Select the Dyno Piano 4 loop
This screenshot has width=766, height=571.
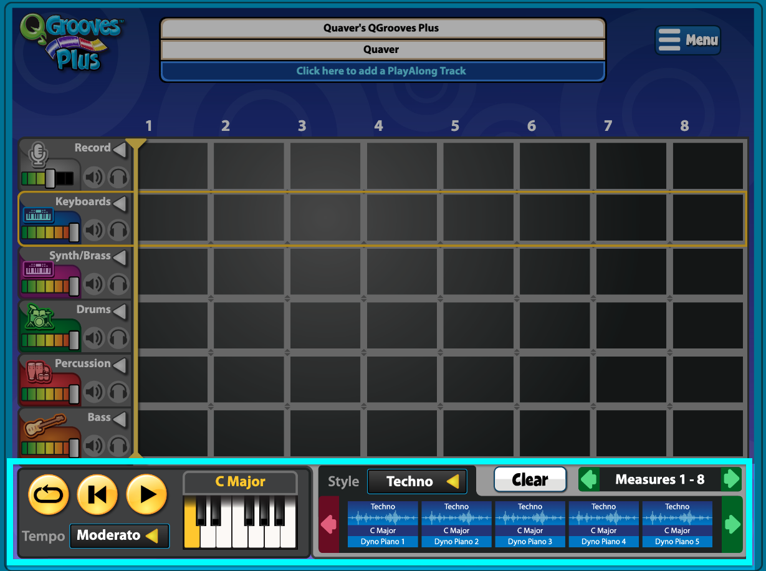pos(603,524)
